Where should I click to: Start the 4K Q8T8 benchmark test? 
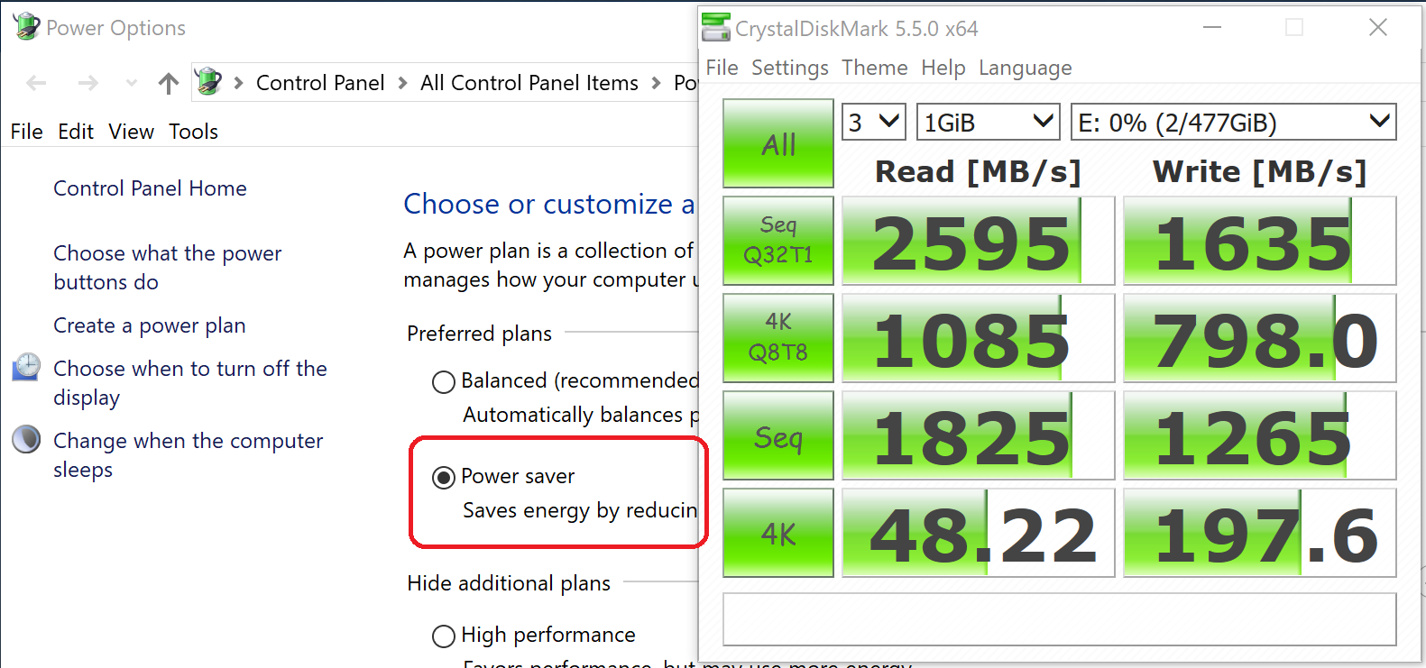tap(777, 338)
